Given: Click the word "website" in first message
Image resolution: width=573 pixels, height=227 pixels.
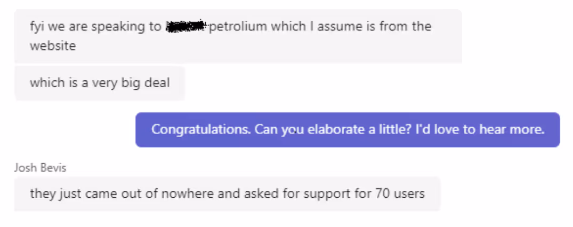Looking at the screenshot, I should pos(53,46).
